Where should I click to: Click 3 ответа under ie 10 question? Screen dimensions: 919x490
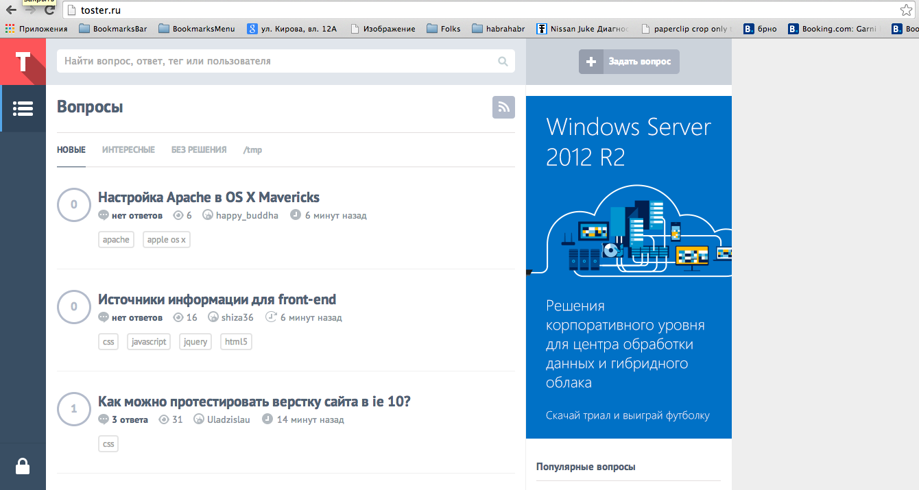pos(130,419)
